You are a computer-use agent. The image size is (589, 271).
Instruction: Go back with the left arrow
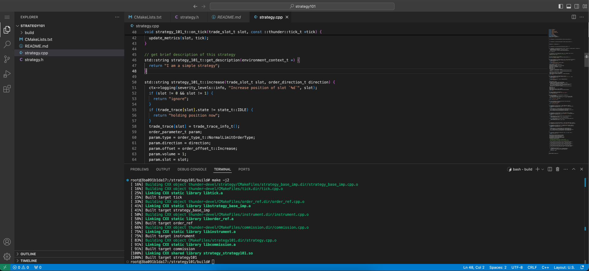(x=195, y=6)
